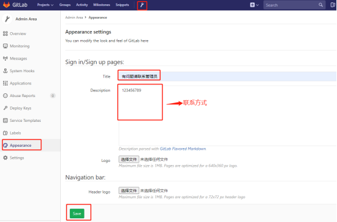Open the Activity page

click(82, 5)
